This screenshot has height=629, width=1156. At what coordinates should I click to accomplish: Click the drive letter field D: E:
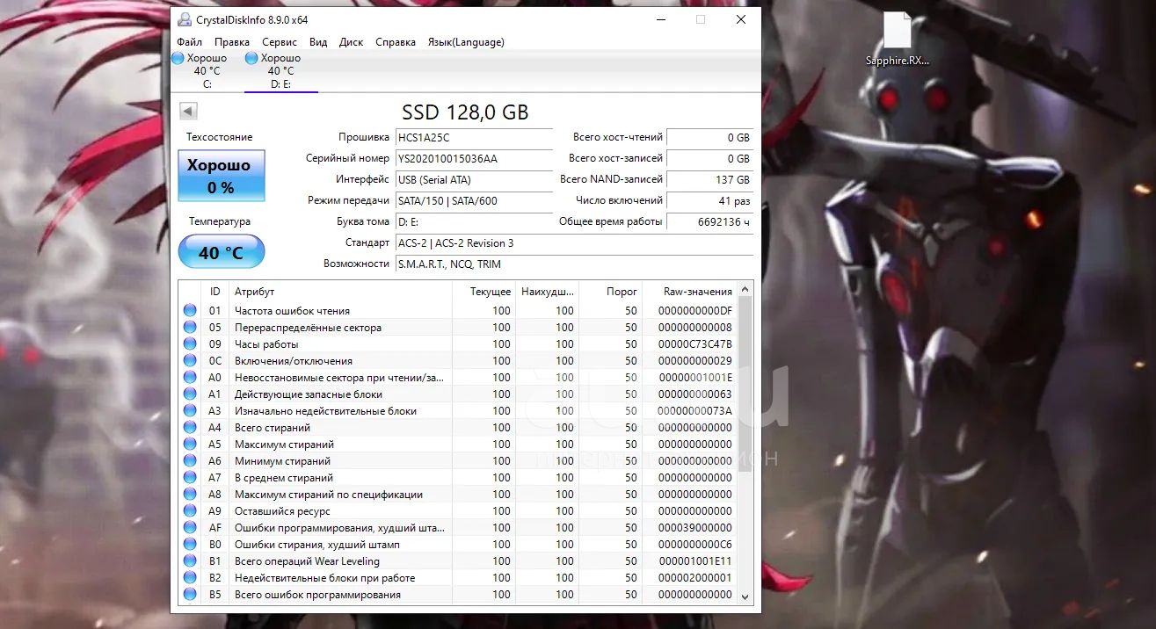click(x=474, y=221)
